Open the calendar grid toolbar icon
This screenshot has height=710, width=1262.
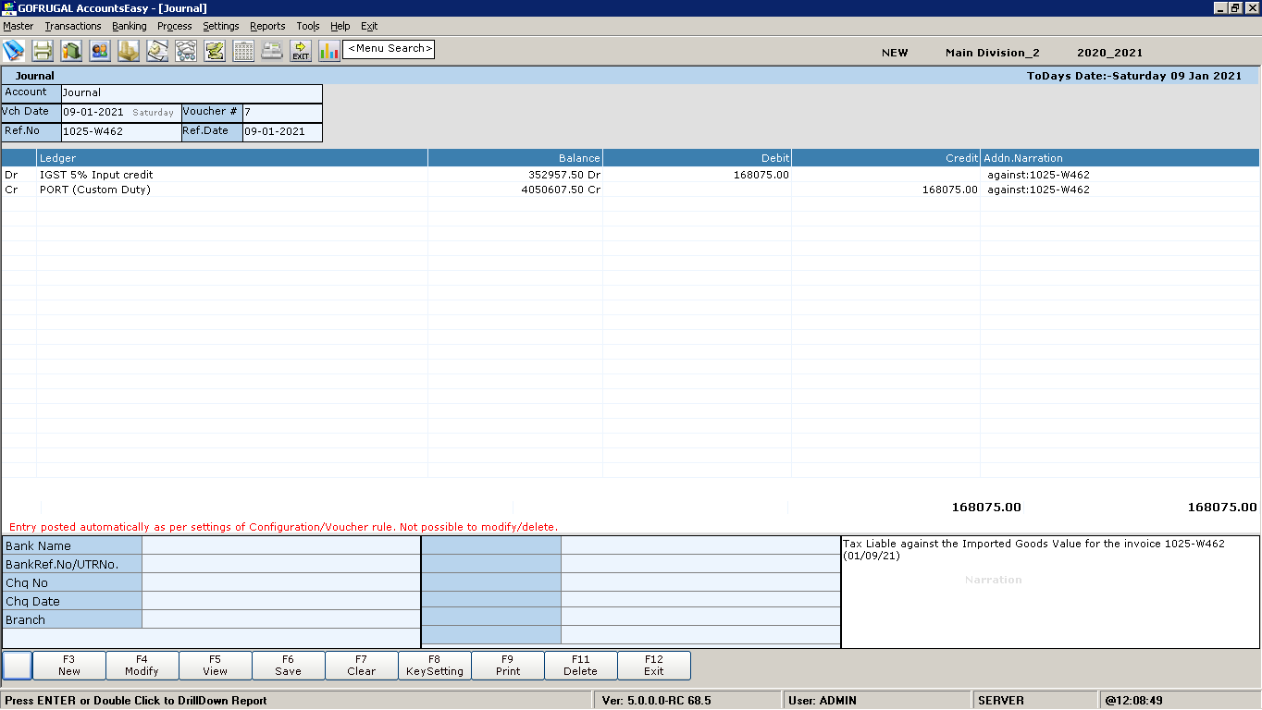tap(243, 50)
